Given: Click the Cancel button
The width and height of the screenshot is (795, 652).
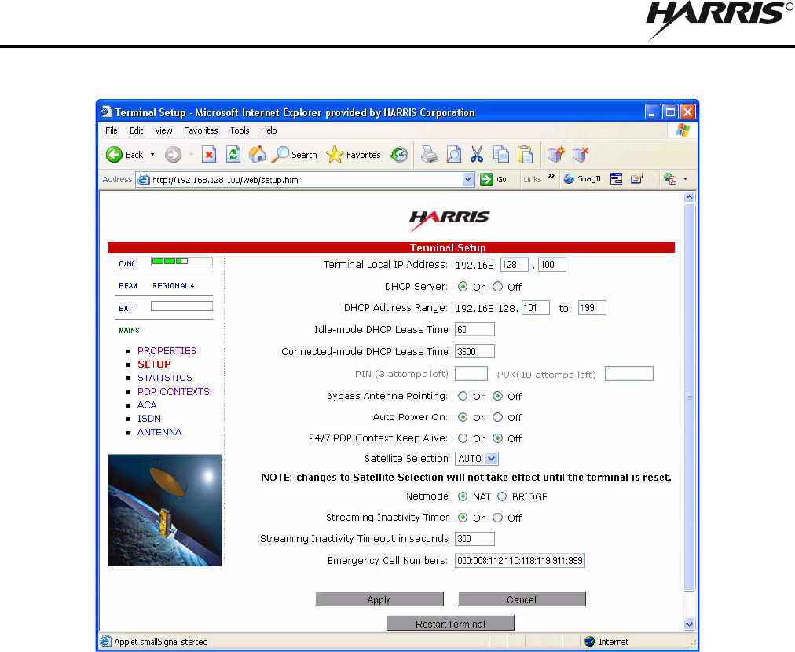Looking at the screenshot, I should (x=522, y=599).
